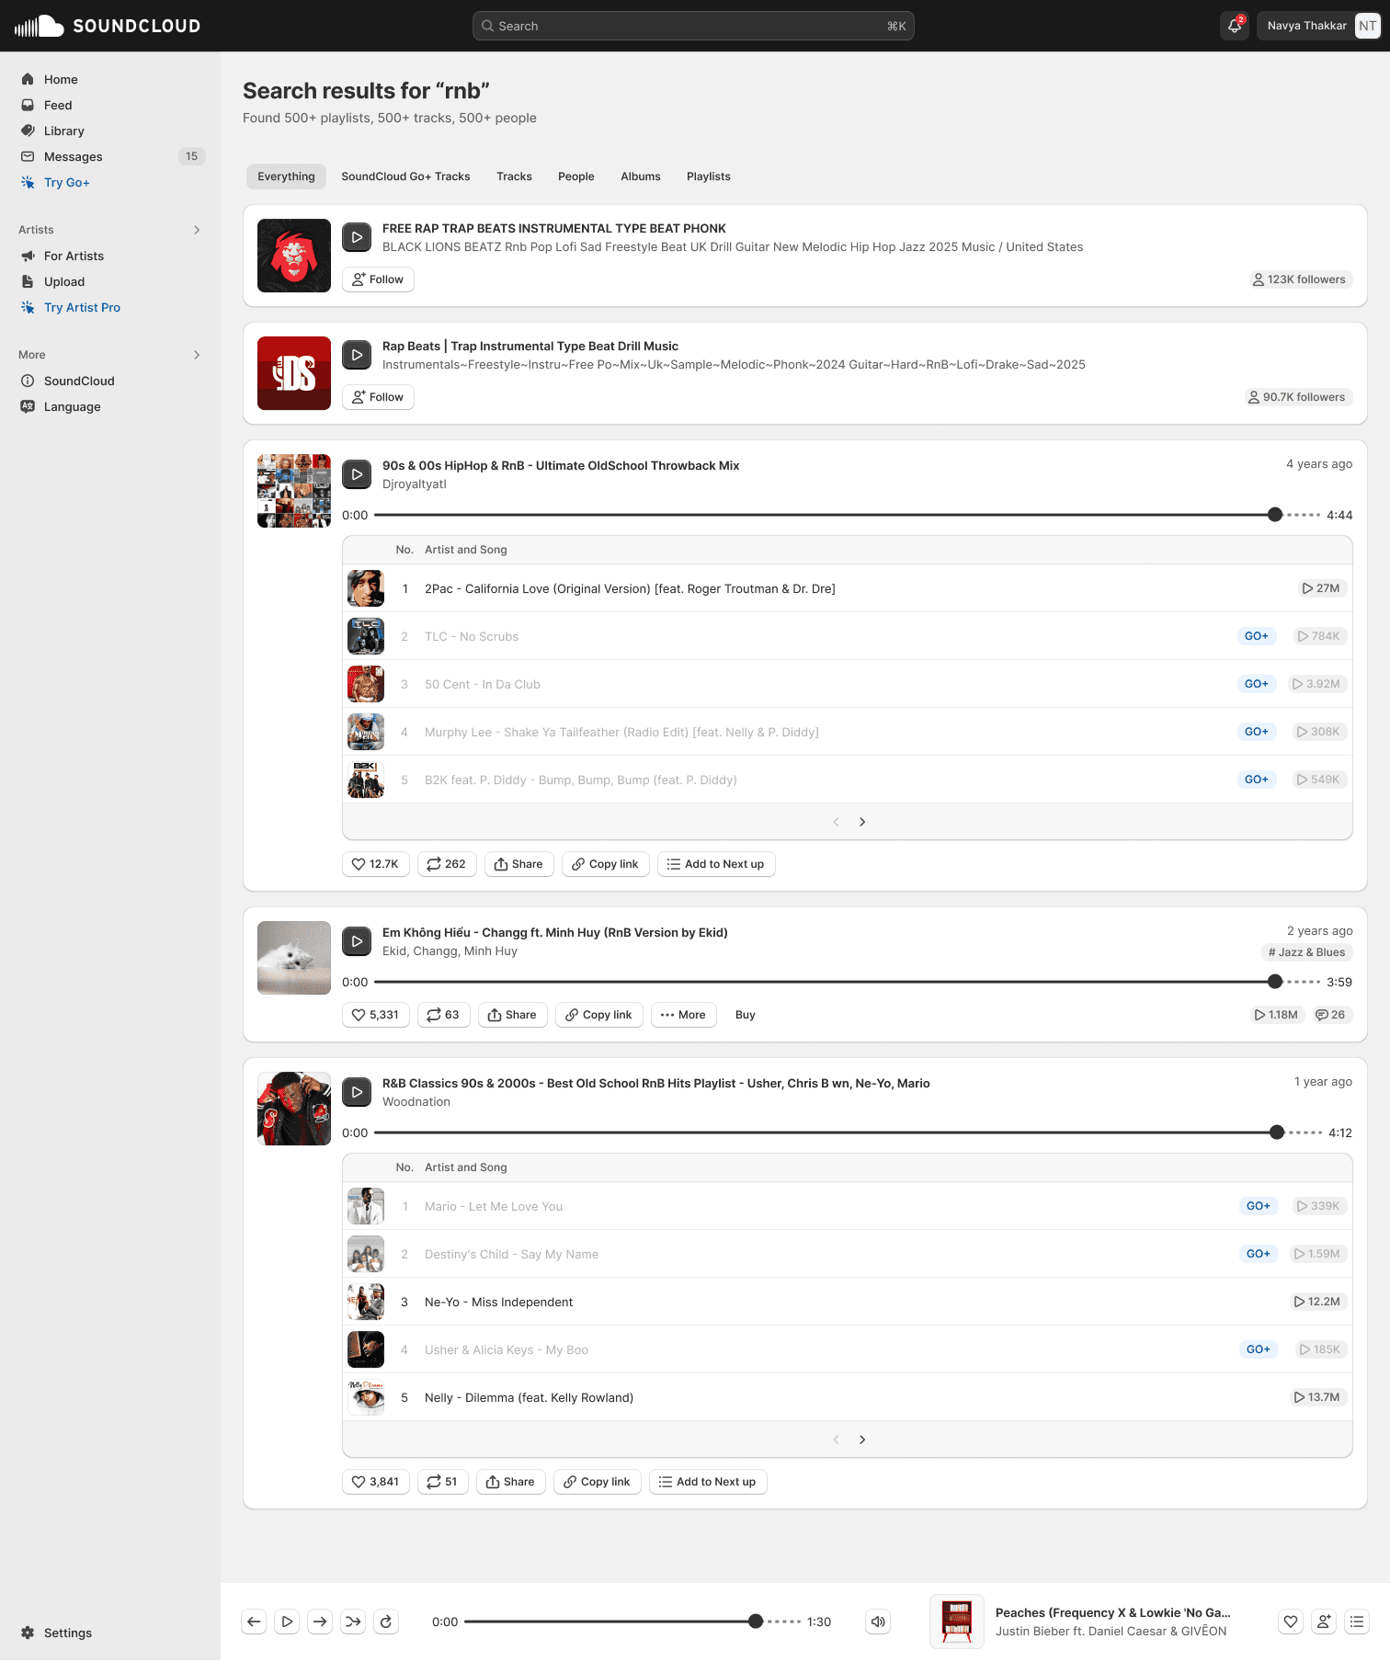The height and width of the screenshot is (1661, 1390).
Task: Open the Next up queue icon
Action: 1357,1621
